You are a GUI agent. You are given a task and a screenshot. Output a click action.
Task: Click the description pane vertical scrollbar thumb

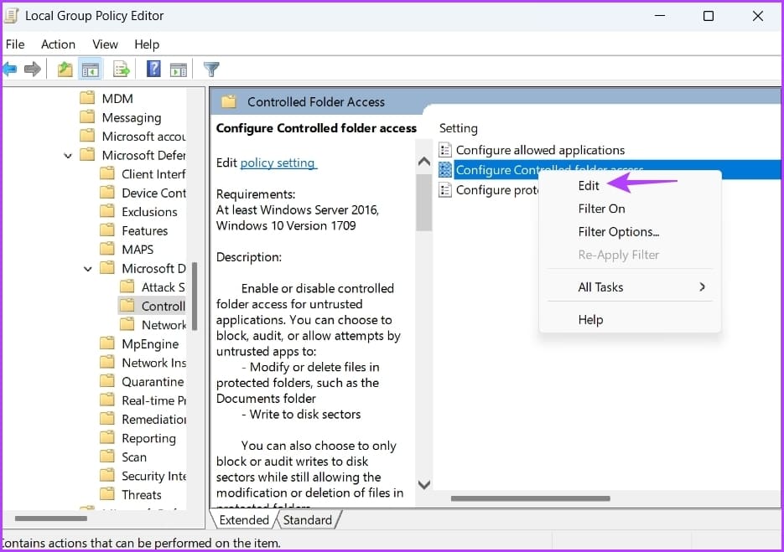pyautogui.click(x=424, y=203)
